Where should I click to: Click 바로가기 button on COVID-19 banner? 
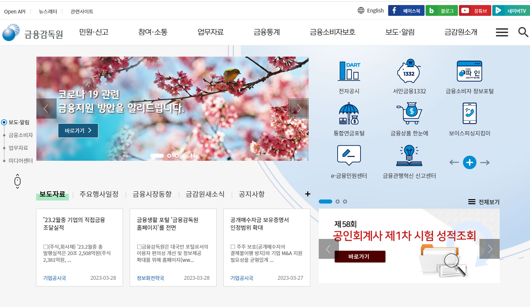tap(78, 130)
